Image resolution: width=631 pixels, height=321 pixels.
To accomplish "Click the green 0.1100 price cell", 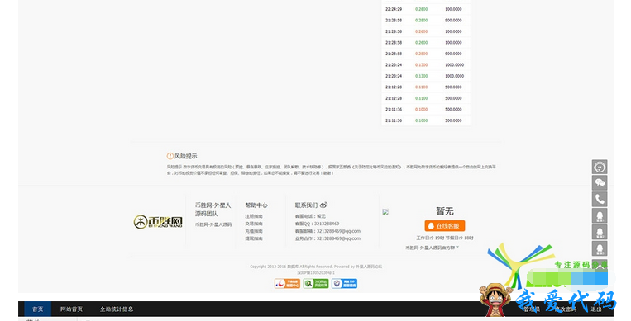I will [421, 98].
